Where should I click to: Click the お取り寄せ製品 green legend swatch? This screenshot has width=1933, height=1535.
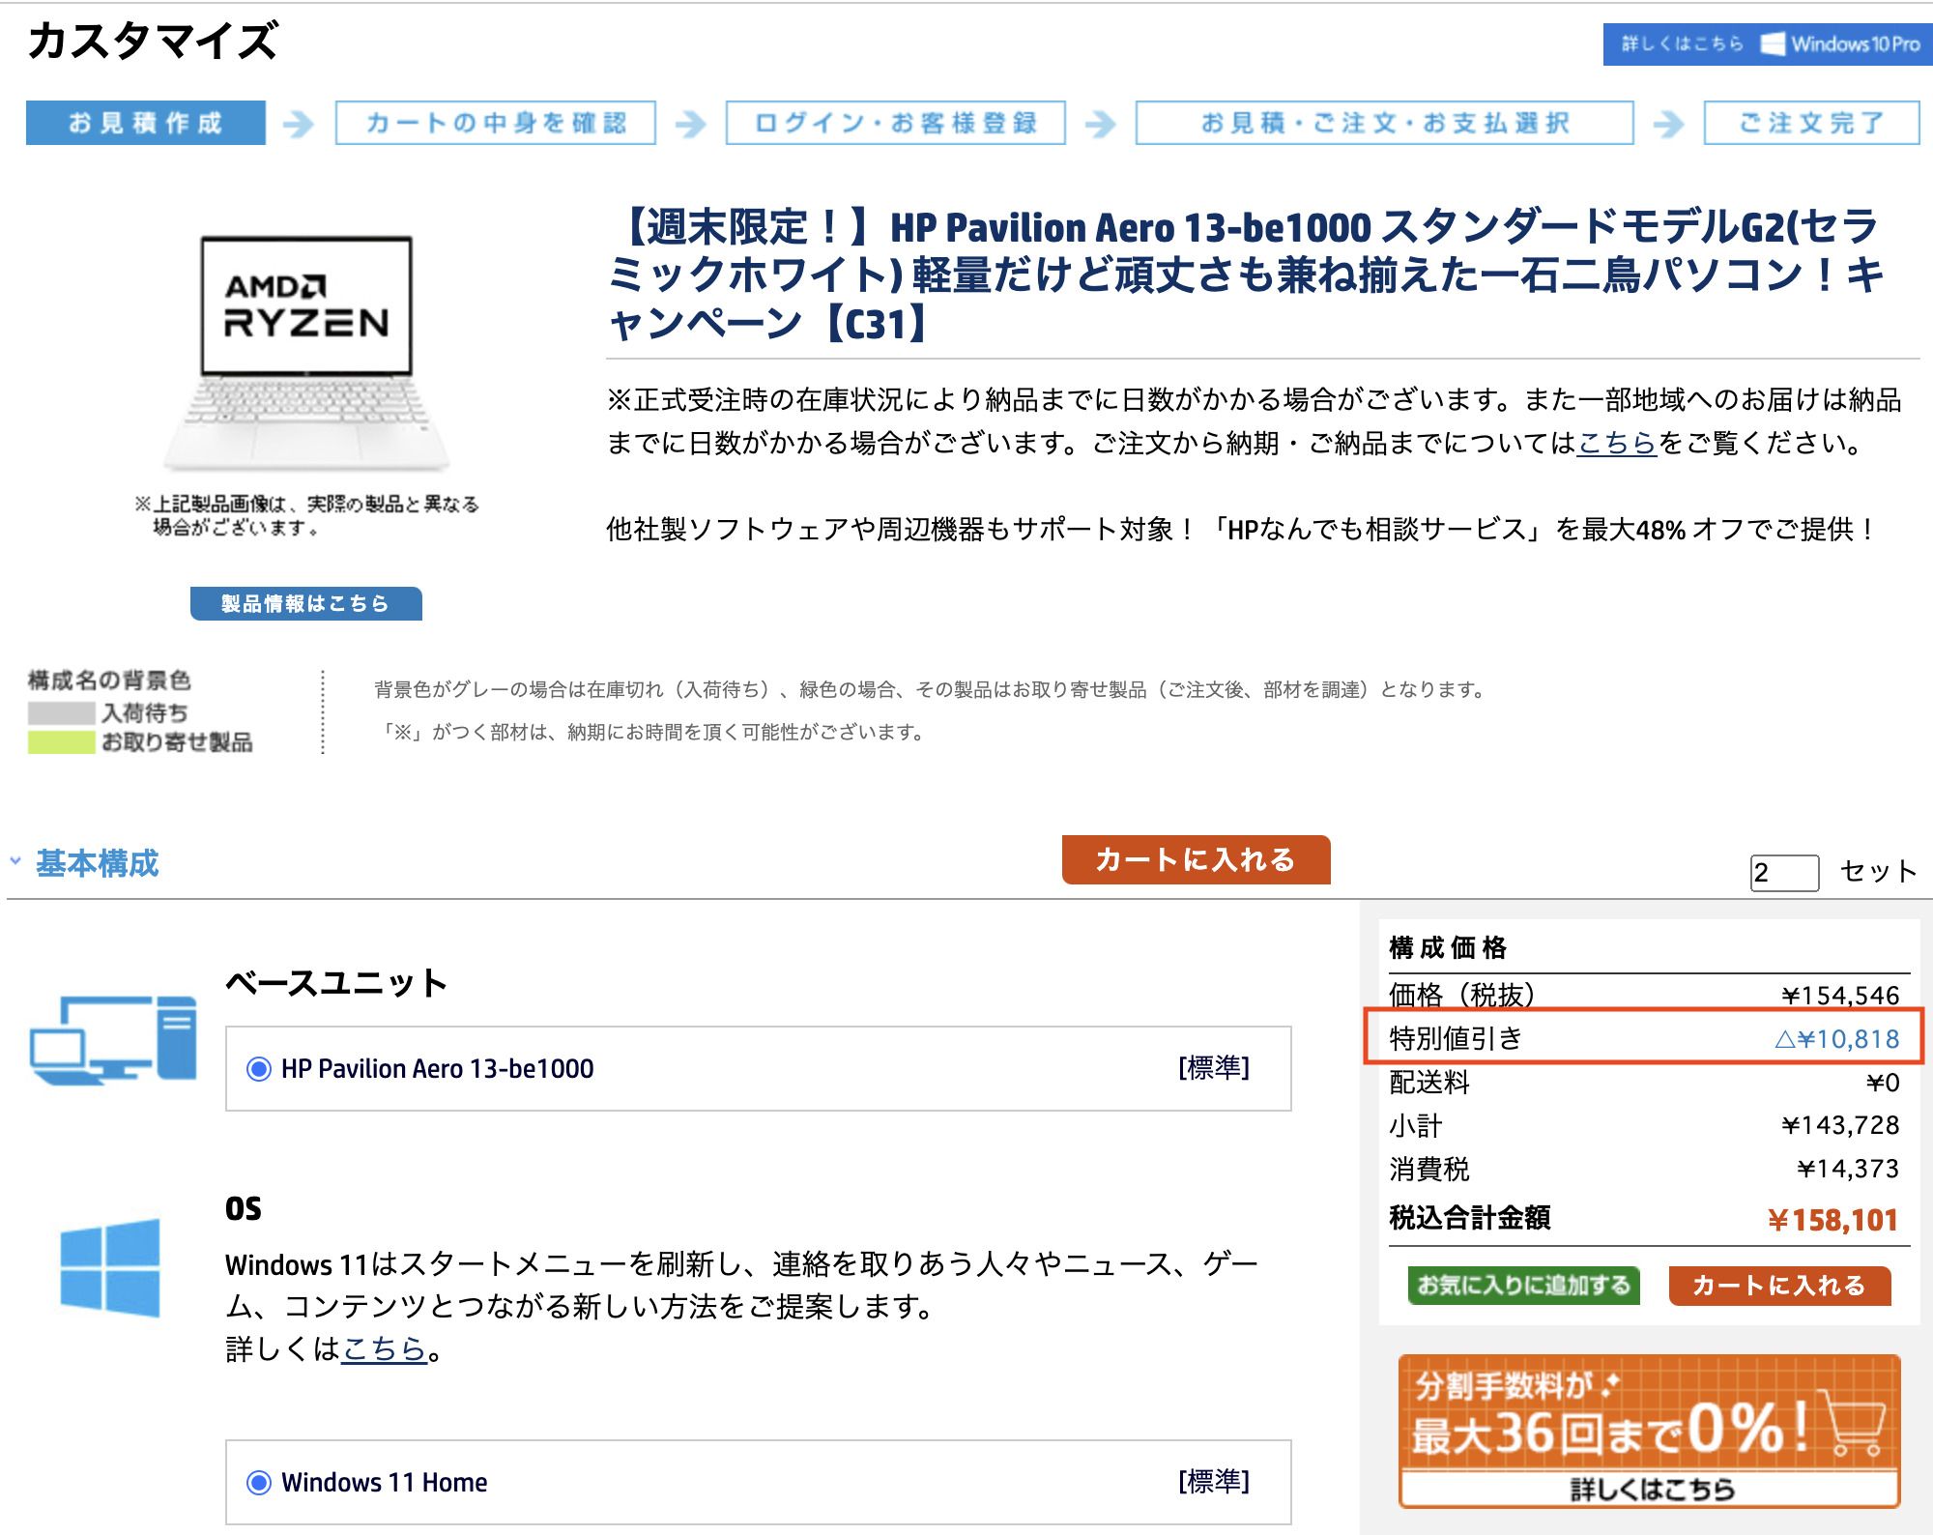62,742
